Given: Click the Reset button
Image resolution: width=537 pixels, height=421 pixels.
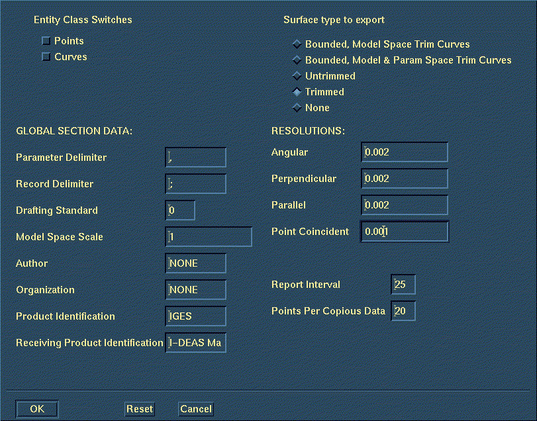Looking at the screenshot, I should (140, 409).
